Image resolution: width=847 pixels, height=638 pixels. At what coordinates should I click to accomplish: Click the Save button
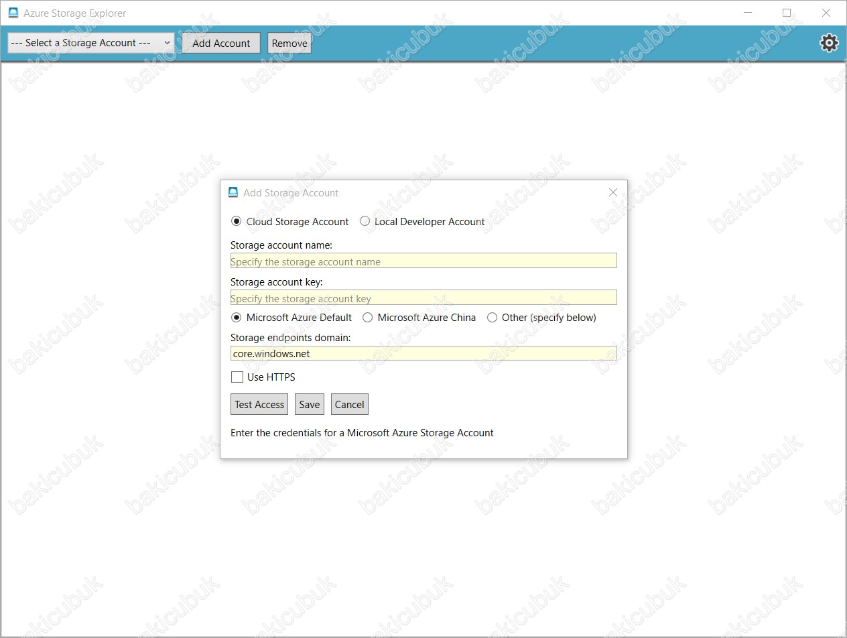(x=310, y=404)
